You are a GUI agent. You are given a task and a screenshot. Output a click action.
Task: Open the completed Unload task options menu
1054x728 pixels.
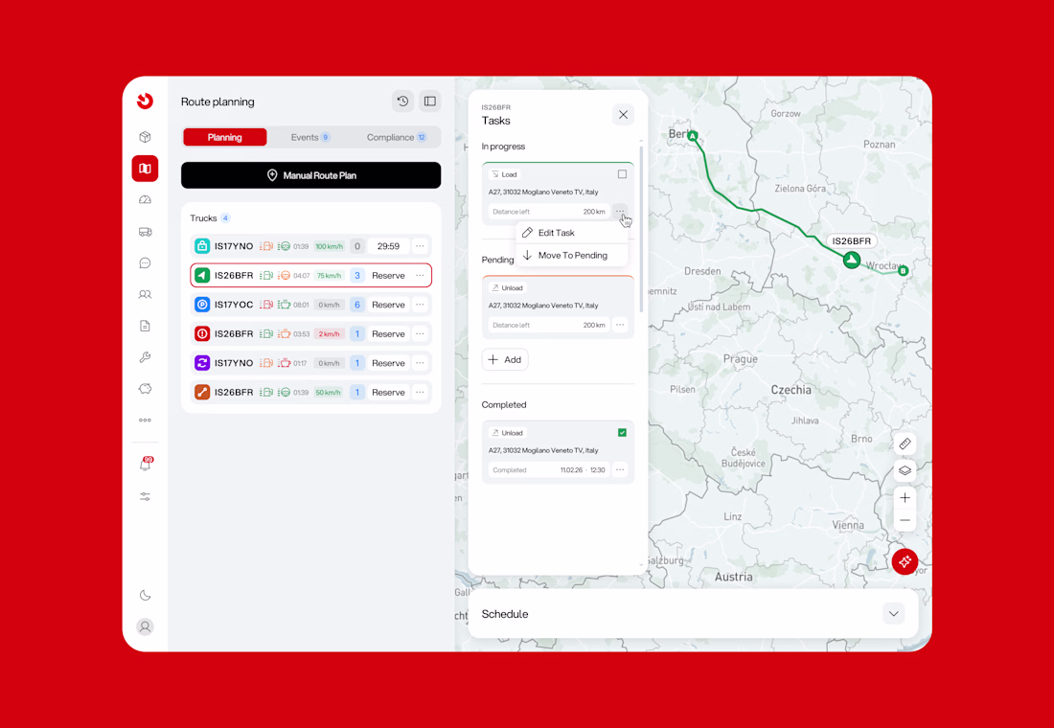click(x=620, y=470)
